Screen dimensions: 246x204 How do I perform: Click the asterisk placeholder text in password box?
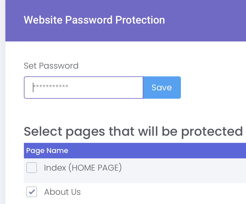point(51,87)
